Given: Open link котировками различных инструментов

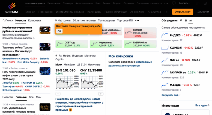Looking at the screenshot, I should tap(130, 64).
